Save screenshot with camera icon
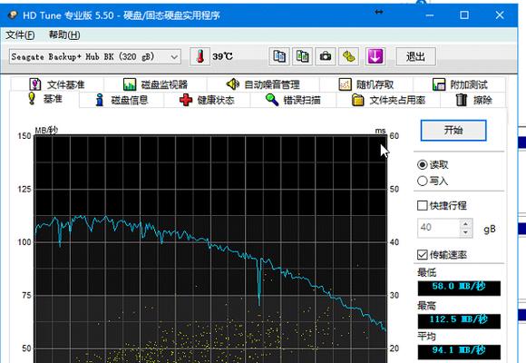This screenshot has height=363, width=526. (326, 56)
